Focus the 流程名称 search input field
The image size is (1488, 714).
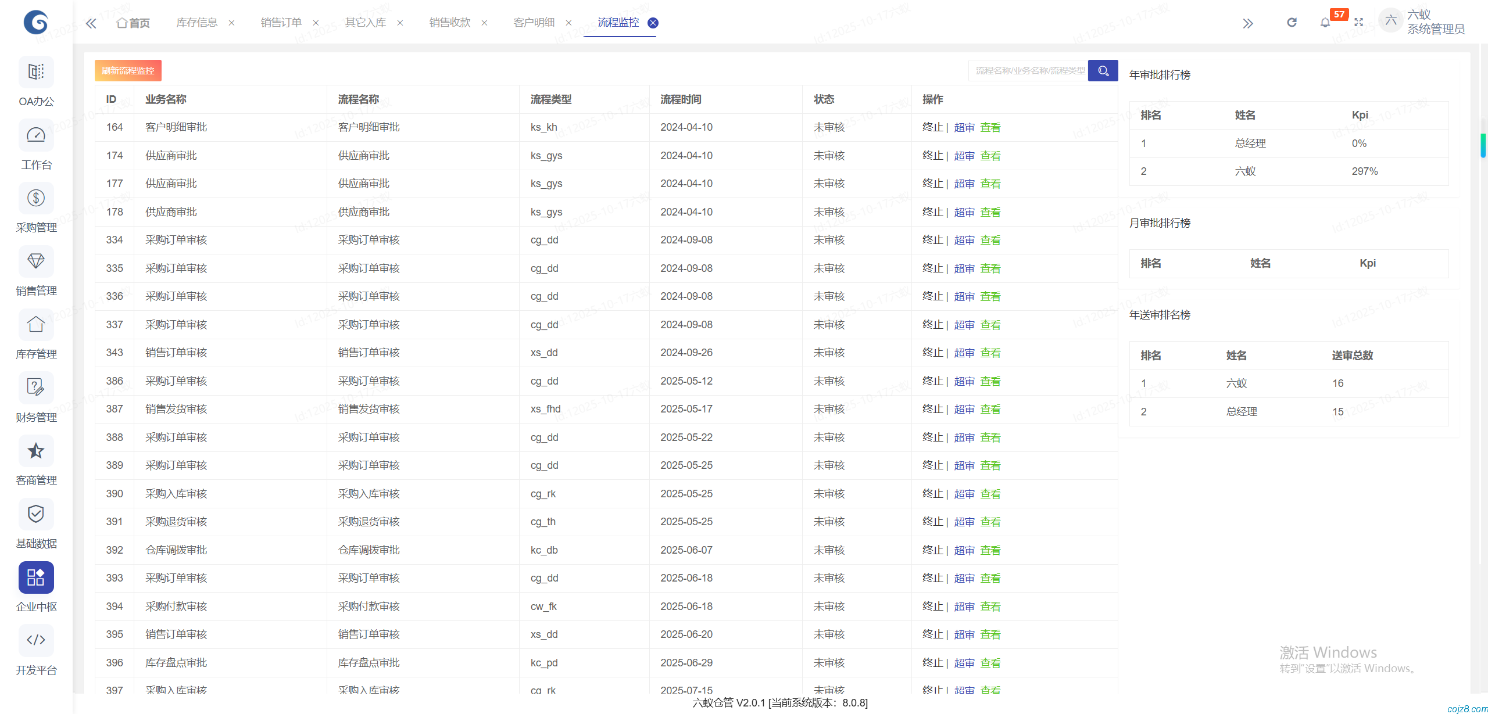[1028, 71]
